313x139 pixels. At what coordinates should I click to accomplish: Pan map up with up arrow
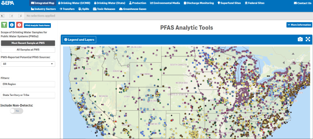(x=293, y=53)
